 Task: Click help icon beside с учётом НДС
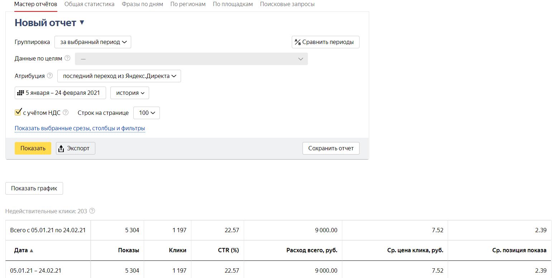[66, 112]
